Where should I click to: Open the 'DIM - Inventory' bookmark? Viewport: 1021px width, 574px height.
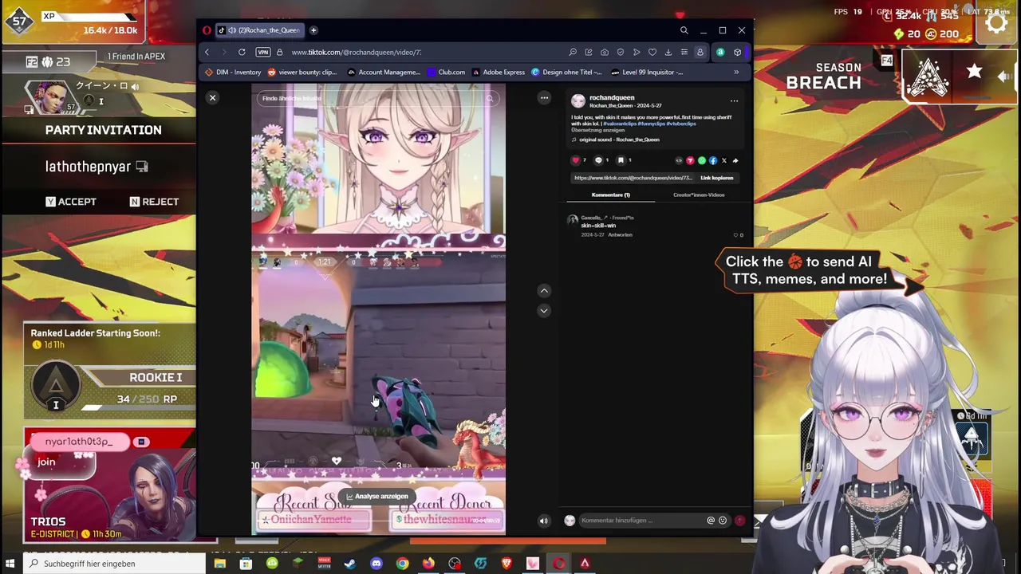click(x=233, y=72)
